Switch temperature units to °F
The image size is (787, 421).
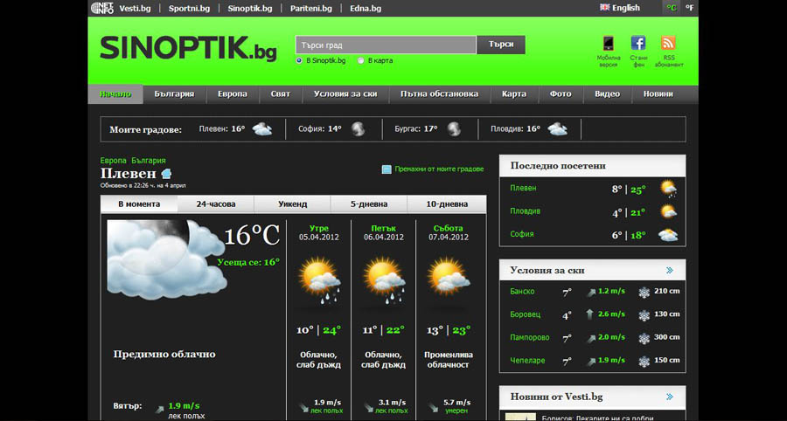tap(690, 8)
